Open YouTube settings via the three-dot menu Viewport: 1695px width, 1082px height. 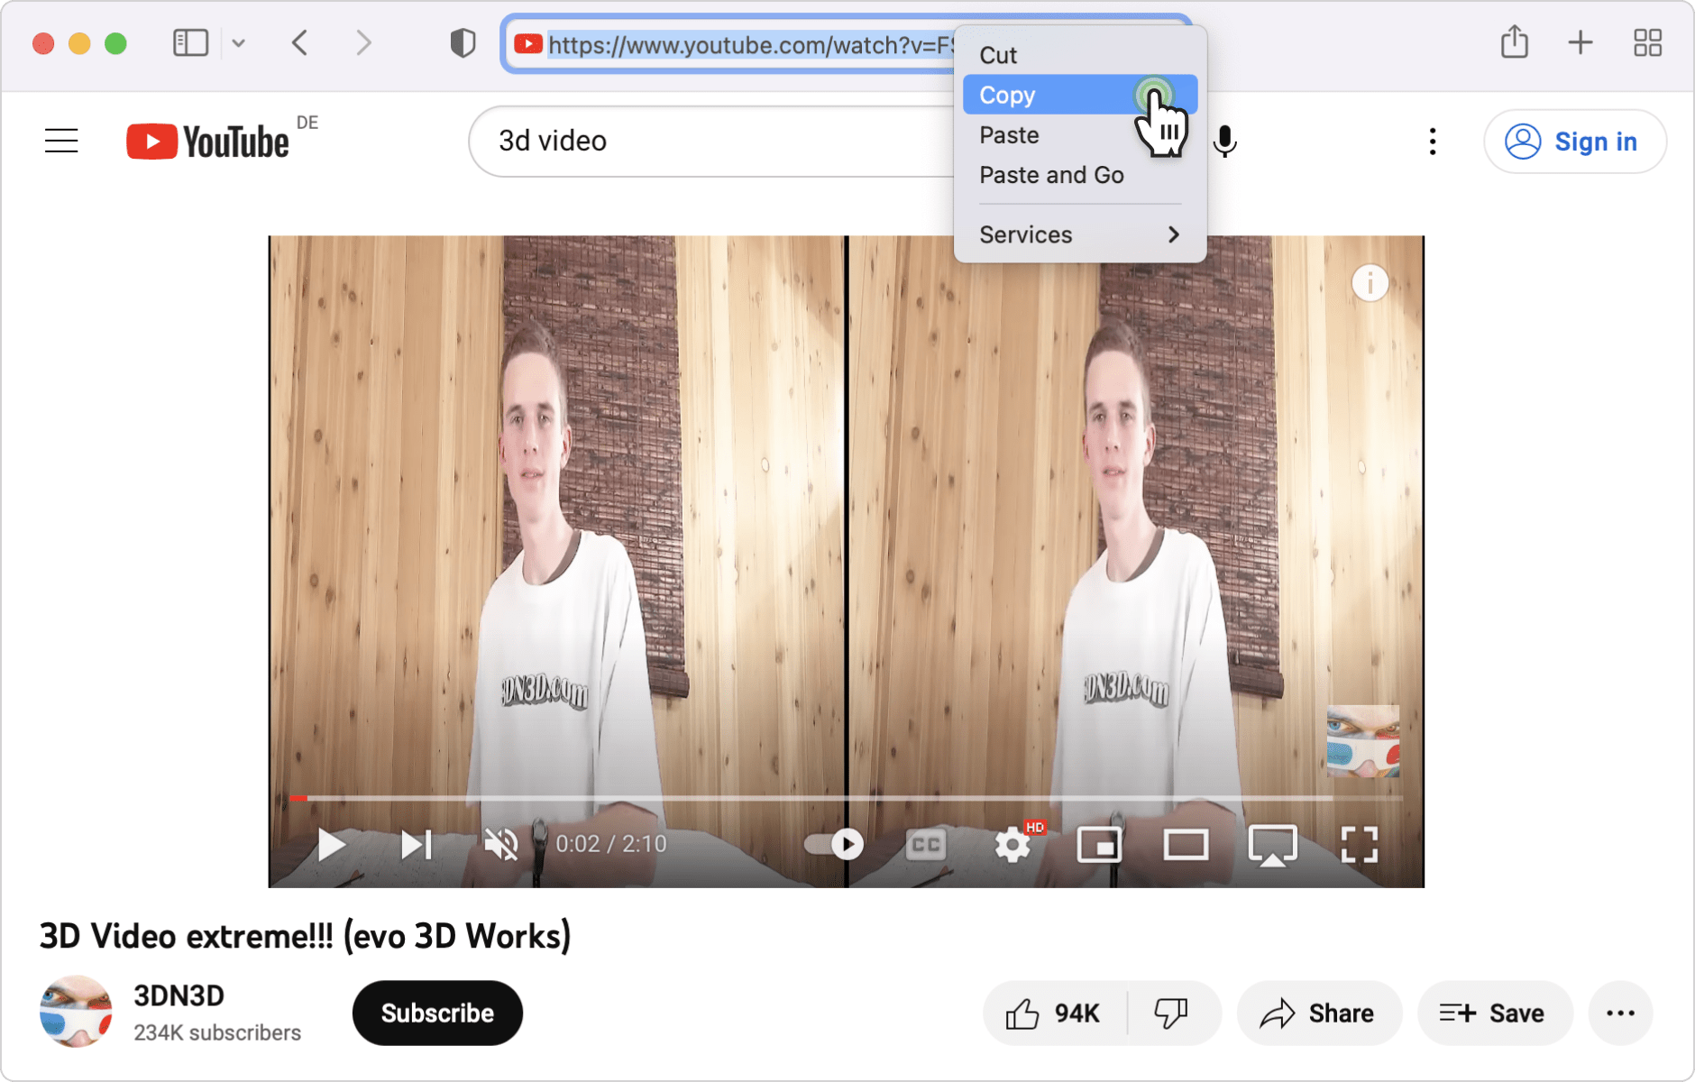pos(1432,141)
